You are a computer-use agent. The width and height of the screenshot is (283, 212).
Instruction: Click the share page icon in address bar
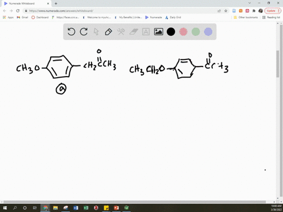tap(219, 11)
